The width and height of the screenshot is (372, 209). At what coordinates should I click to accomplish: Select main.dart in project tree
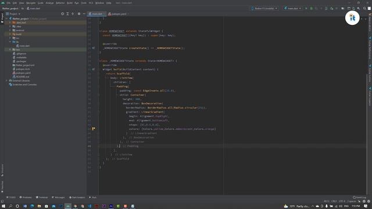click(23, 46)
